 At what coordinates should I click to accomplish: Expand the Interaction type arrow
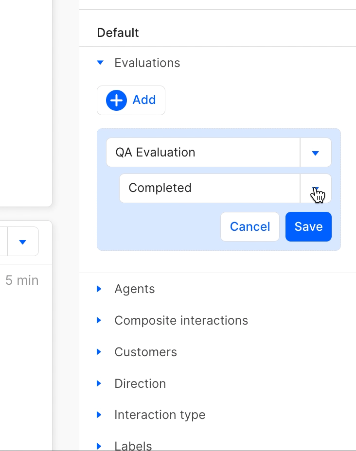click(x=99, y=415)
